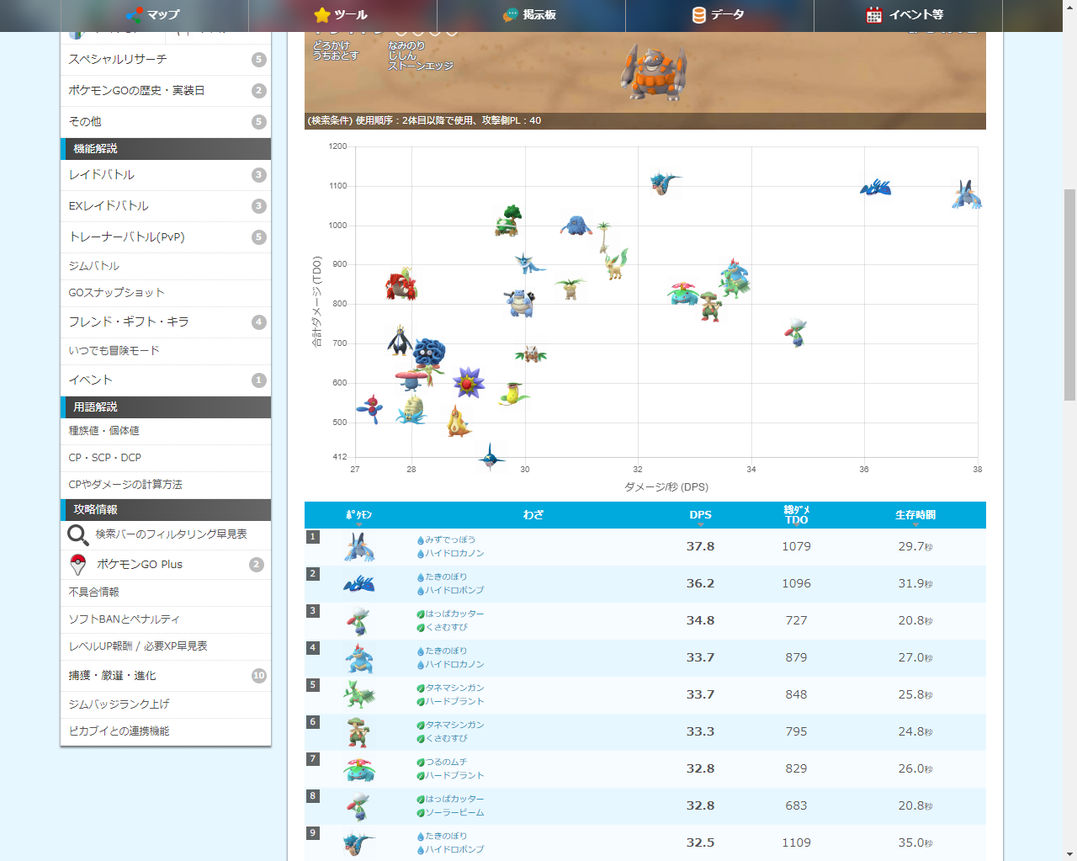The width and height of the screenshot is (1077, 861).
Task: Sort table by 生存時間 column
Action: click(x=915, y=515)
